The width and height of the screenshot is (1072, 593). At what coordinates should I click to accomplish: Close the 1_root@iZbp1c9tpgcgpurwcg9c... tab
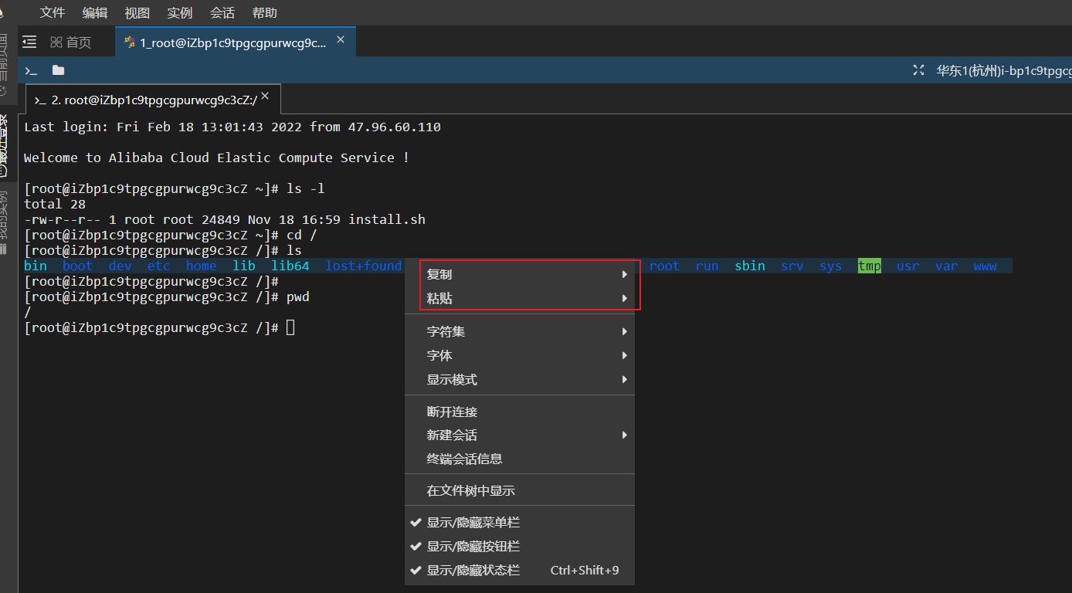pos(341,40)
